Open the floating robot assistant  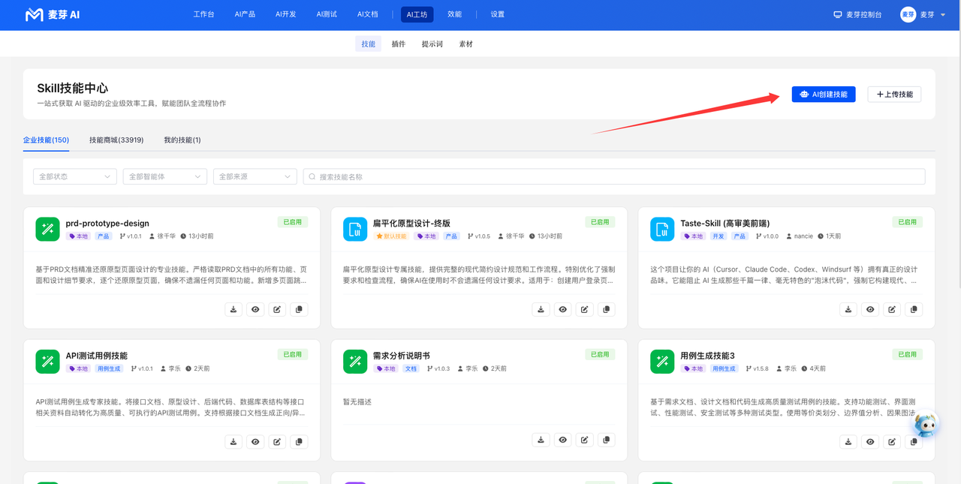[x=926, y=425]
